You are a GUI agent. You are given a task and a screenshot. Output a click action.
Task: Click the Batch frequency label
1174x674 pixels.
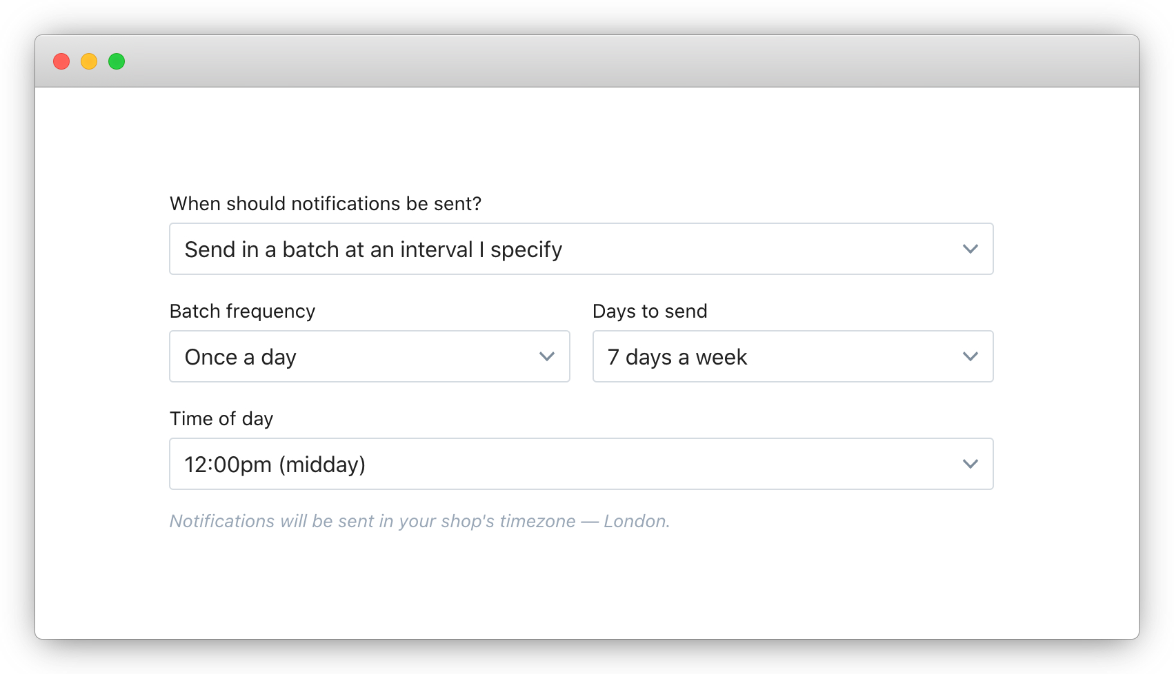coord(242,311)
